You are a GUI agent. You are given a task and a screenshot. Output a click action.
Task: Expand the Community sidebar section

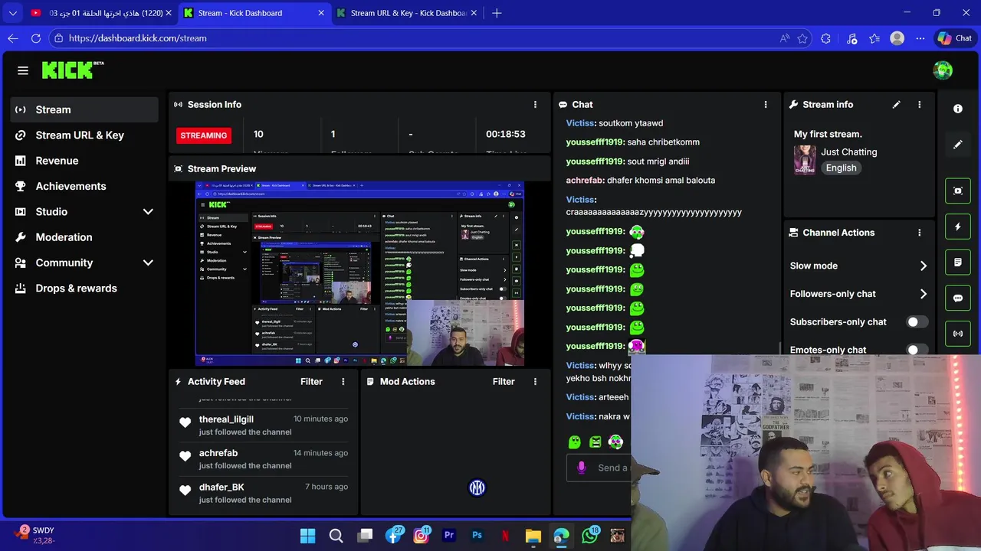(148, 262)
